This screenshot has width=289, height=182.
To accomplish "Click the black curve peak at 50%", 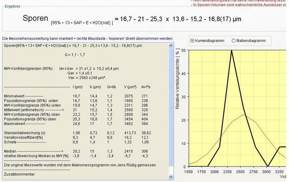I will pos(231,51).
